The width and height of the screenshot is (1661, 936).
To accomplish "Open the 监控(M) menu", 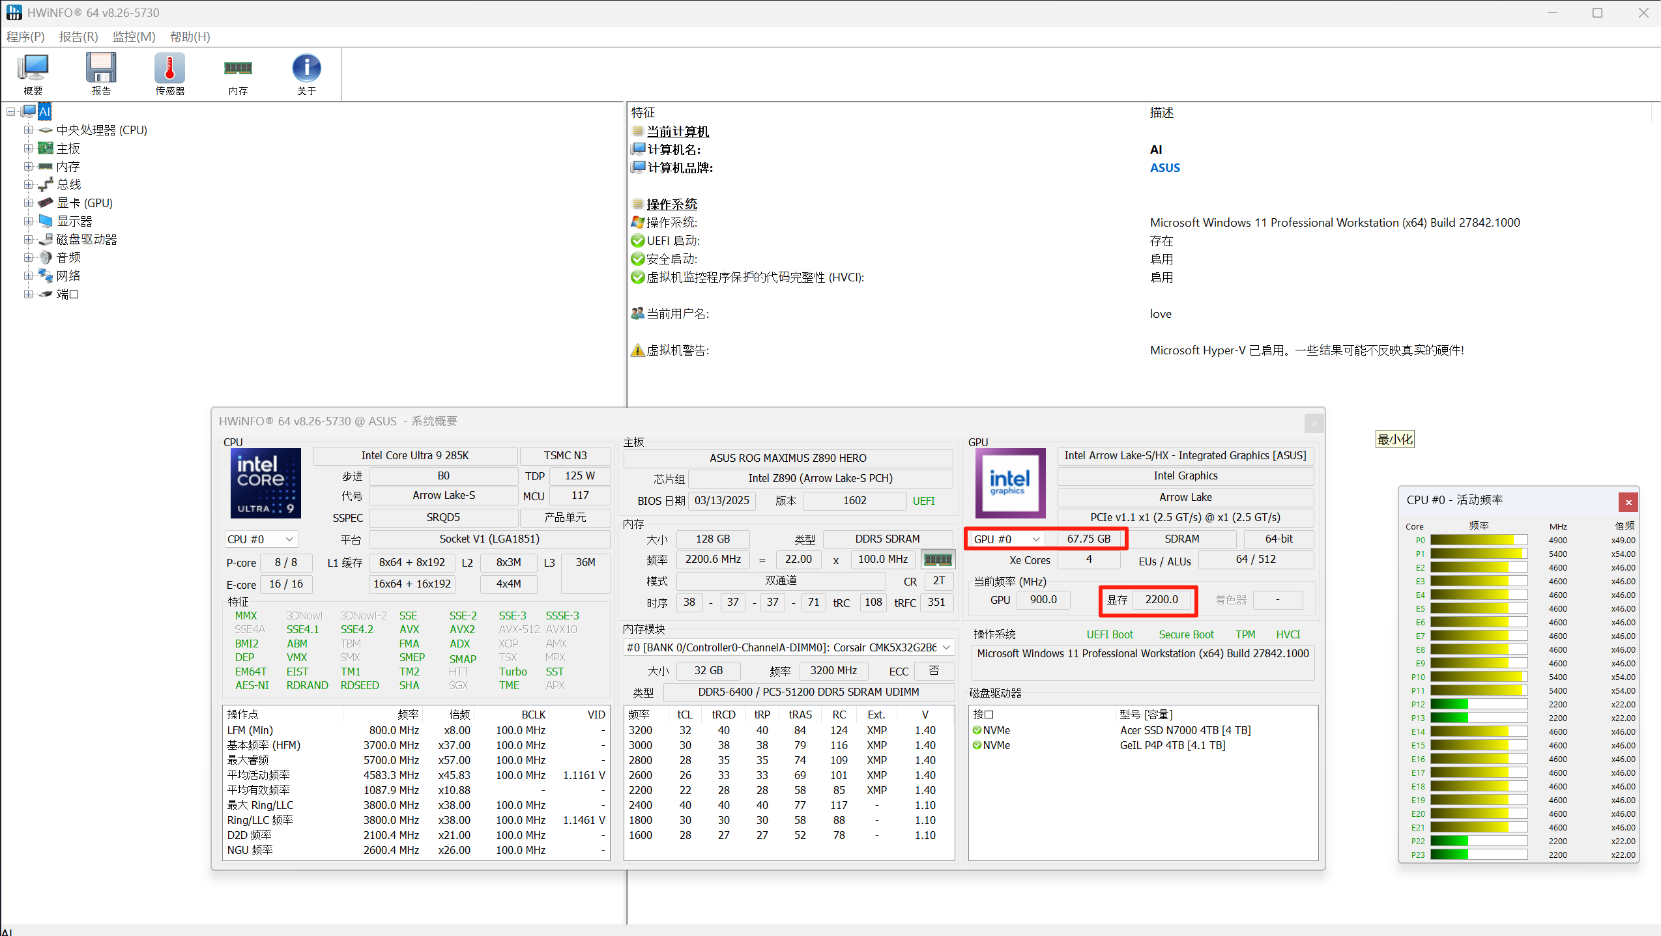I will click(134, 36).
